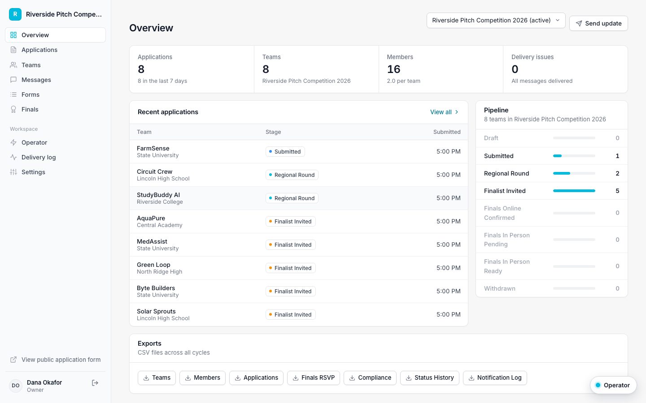The image size is (646, 403).
Task: Click the Applications document icon
Action: click(x=13, y=50)
